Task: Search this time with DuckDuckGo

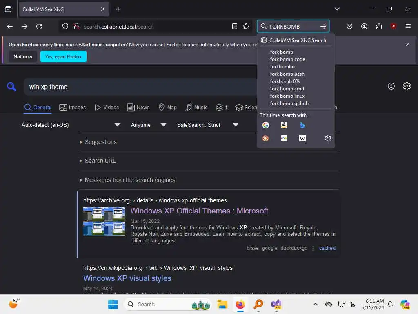Action: pyautogui.click(x=265, y=138)
